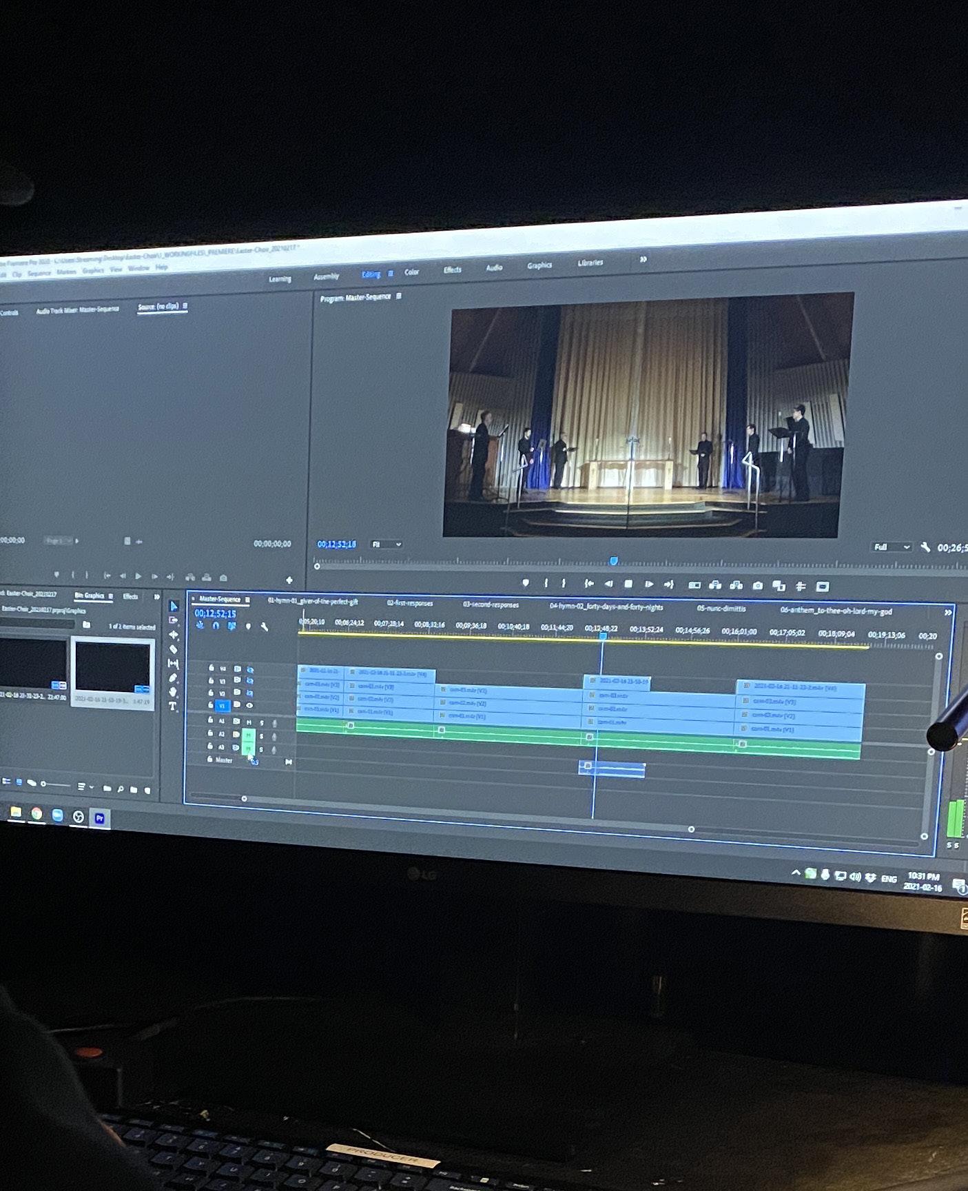Open the Full playback resolution dropdown
The image size is (968, 1191).
point(892,547)
